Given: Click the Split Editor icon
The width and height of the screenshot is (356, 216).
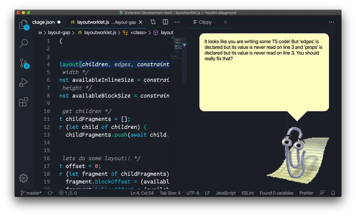Looking at the screenshot, I should (165, 22).
